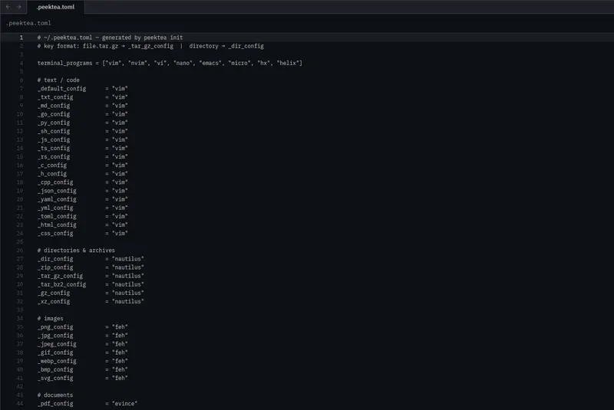Click the _xz_config key

click(54, 302)
